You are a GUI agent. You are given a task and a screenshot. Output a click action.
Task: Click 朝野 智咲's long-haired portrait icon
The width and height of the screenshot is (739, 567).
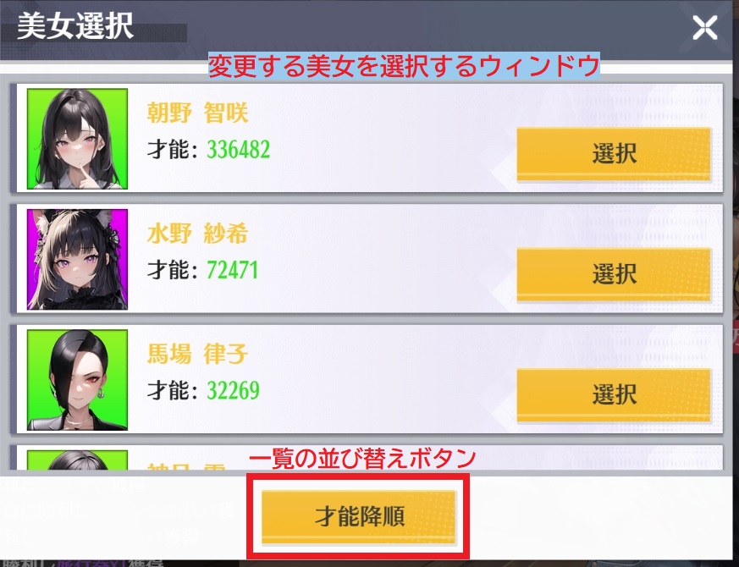click(x=77, y=139)
